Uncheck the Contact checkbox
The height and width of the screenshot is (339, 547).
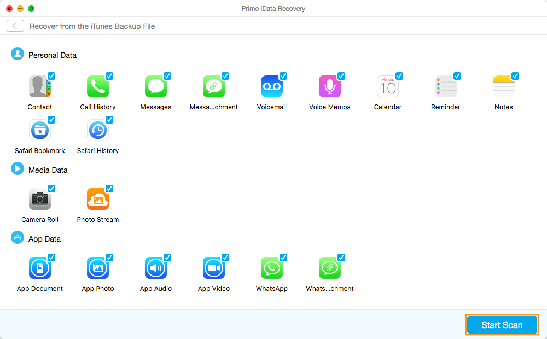(51, 76)
